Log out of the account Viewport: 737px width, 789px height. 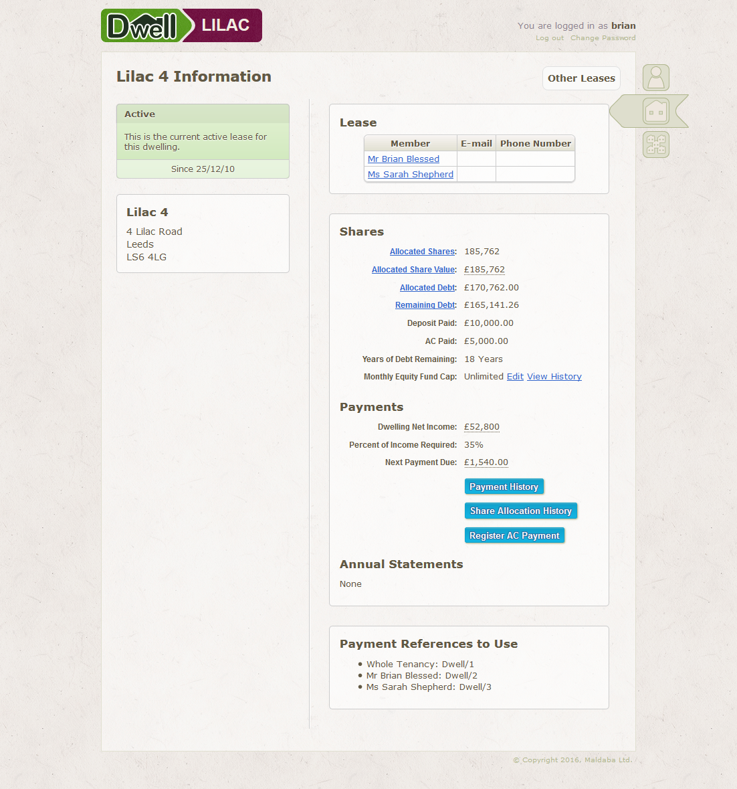(x=549, y=38)
